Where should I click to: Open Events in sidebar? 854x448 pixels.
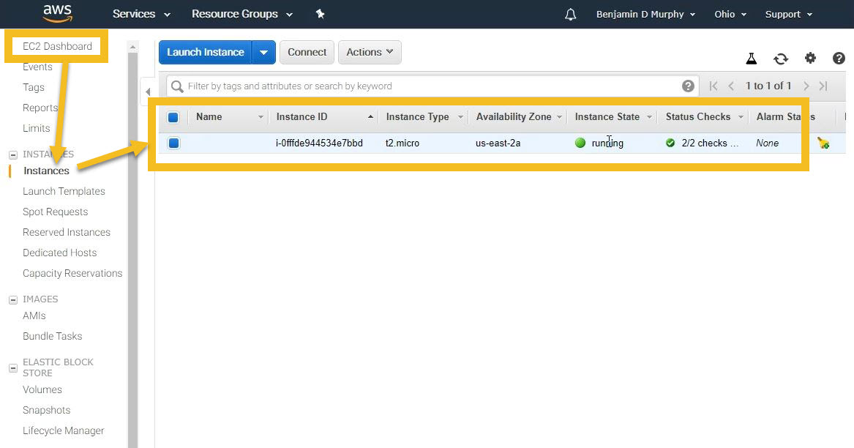(37, 67)
